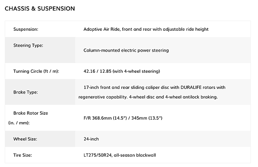Click Column-mounted electric power steering text
This screenshot has height=167, width=258.
coord(126,50)
